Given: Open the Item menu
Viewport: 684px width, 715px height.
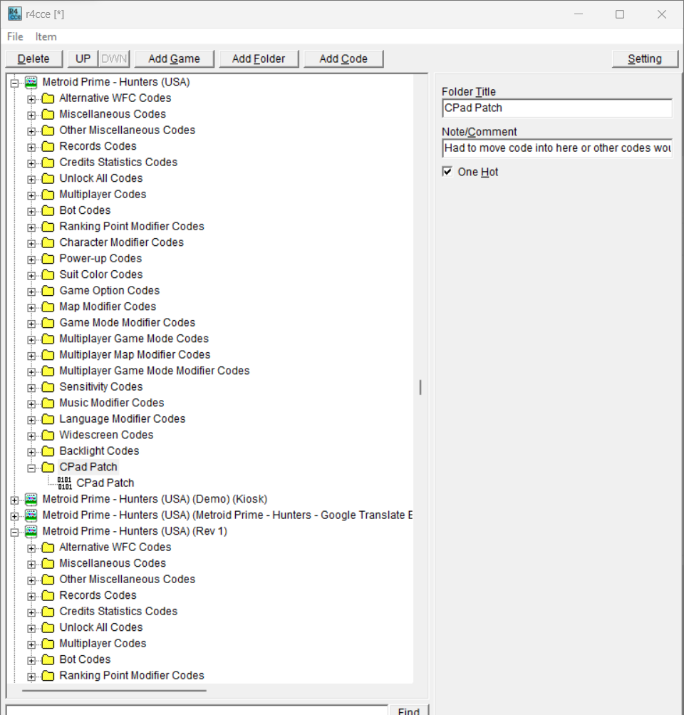Looking at the screenshot, I should 46,36.
